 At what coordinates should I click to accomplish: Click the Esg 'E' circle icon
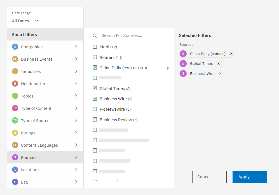pos(15,182)
